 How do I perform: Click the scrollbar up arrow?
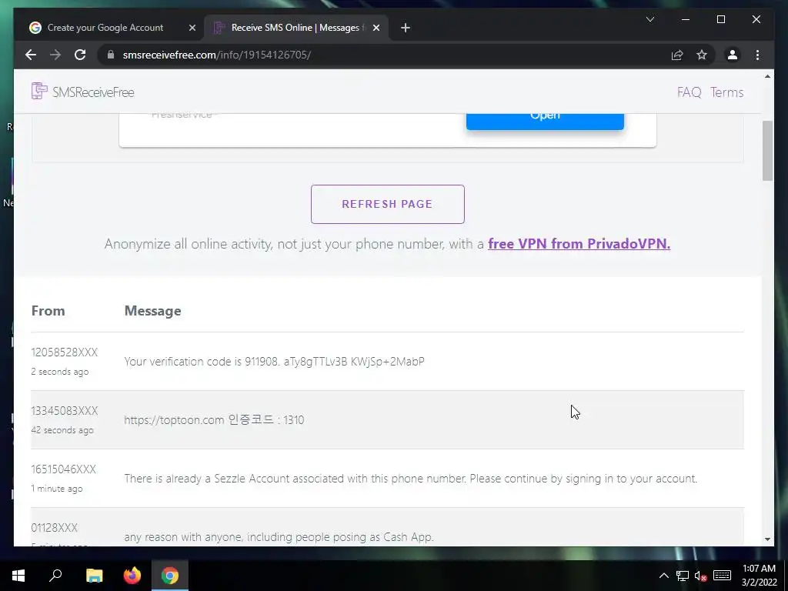pos(767,76)
